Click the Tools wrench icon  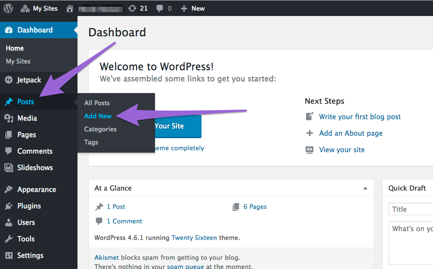[x=9, y=239]
